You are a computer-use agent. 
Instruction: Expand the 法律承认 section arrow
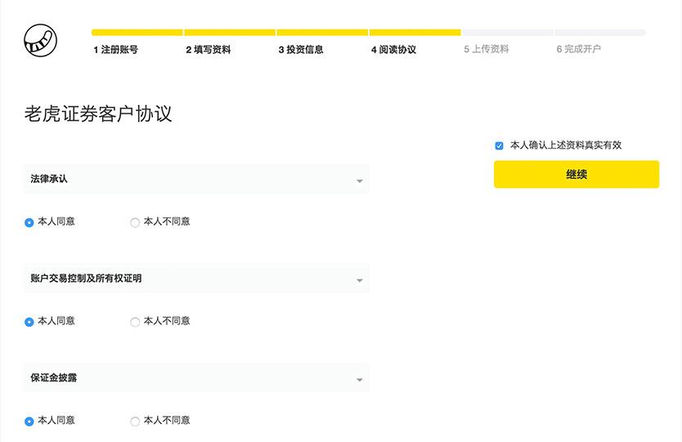click(x=359, y=181)
